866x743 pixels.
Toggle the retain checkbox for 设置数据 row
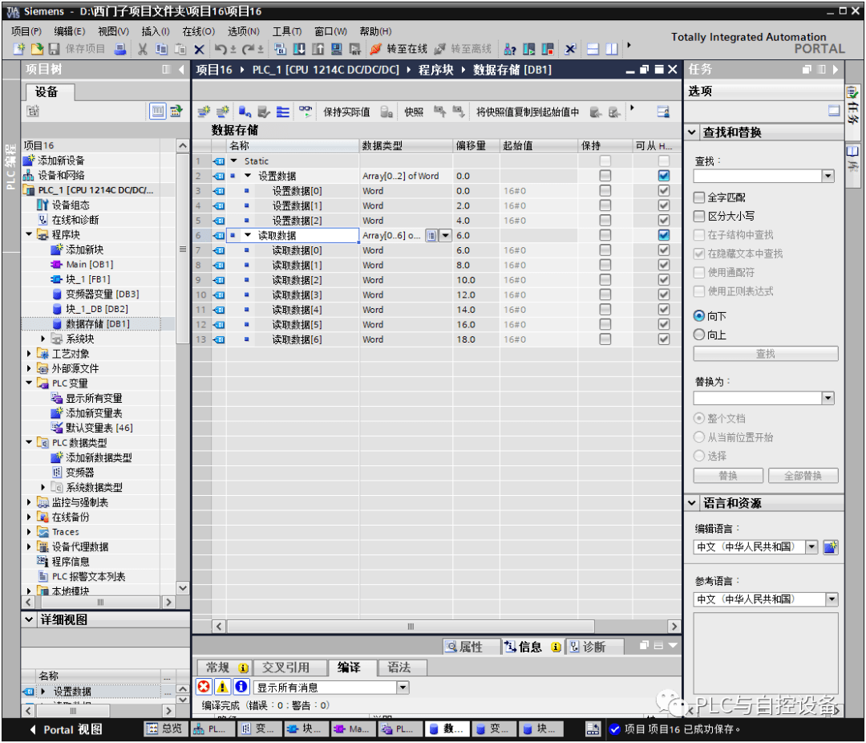pyautogui.click(x=605, y=176)
